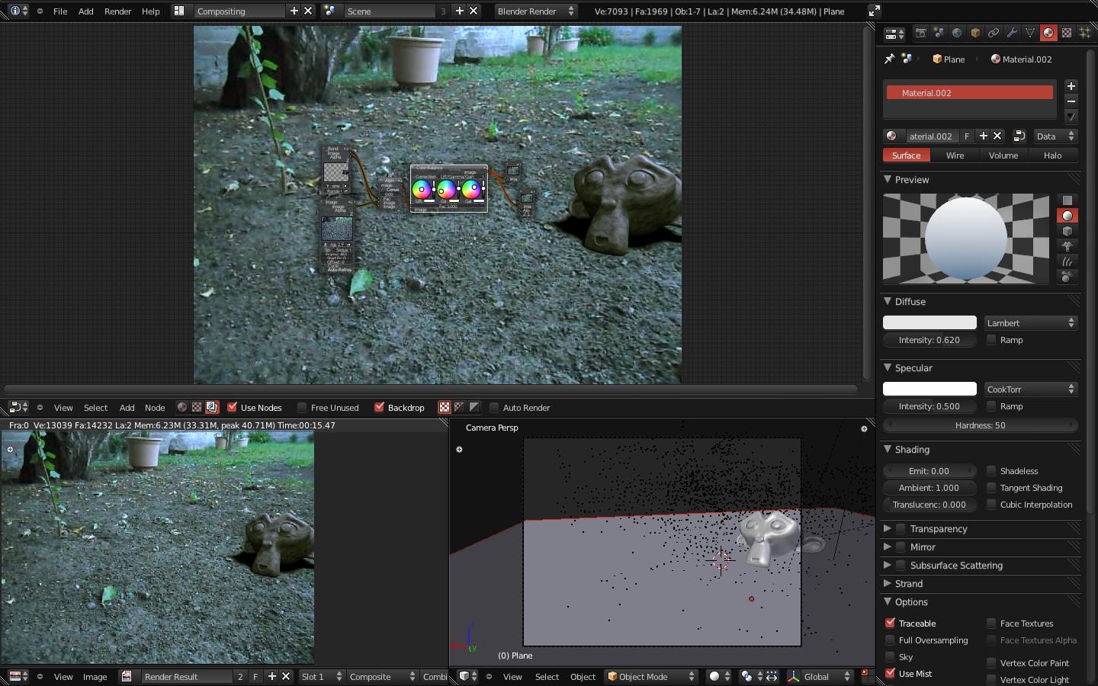Click the Hardness value field
The height and width of the screenshot is (686, 1098).
980,425
